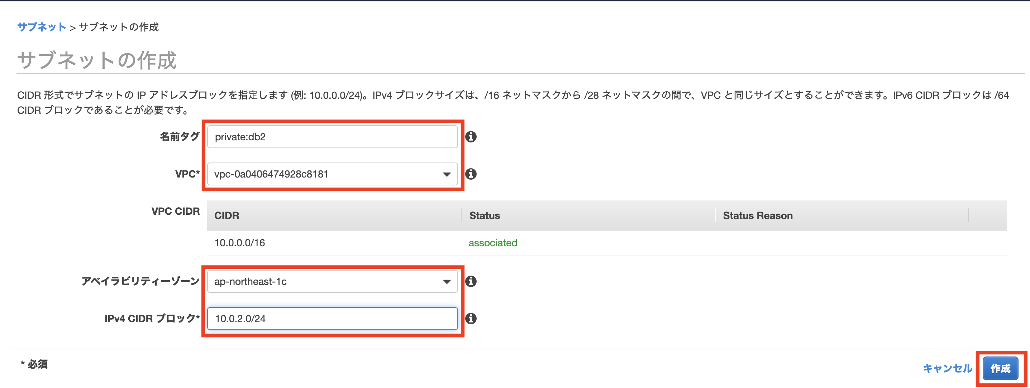
Task: Click the アベイラビリティーゾーン field label
Action: [x=141, y=281]
